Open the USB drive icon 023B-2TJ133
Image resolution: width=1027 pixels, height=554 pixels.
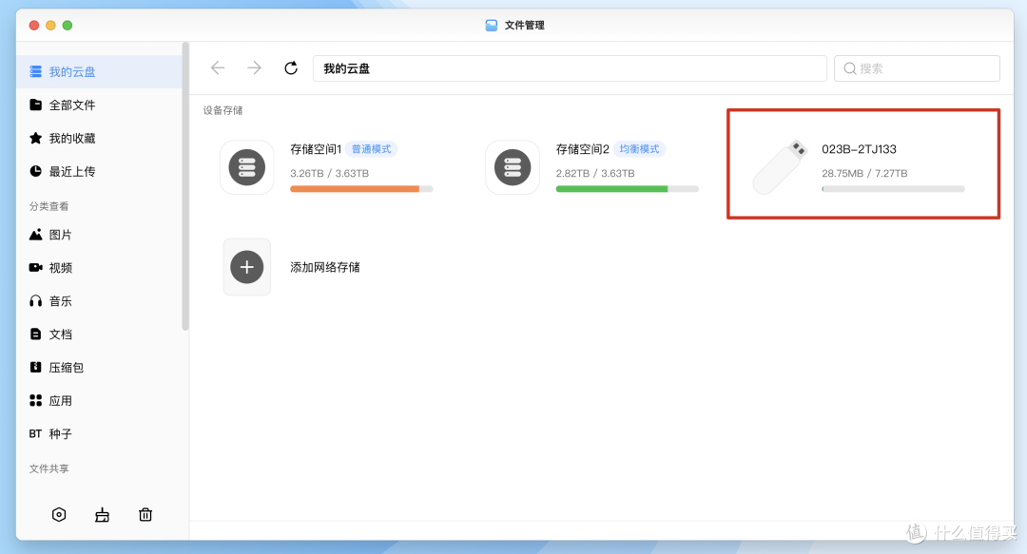point(779,167)
